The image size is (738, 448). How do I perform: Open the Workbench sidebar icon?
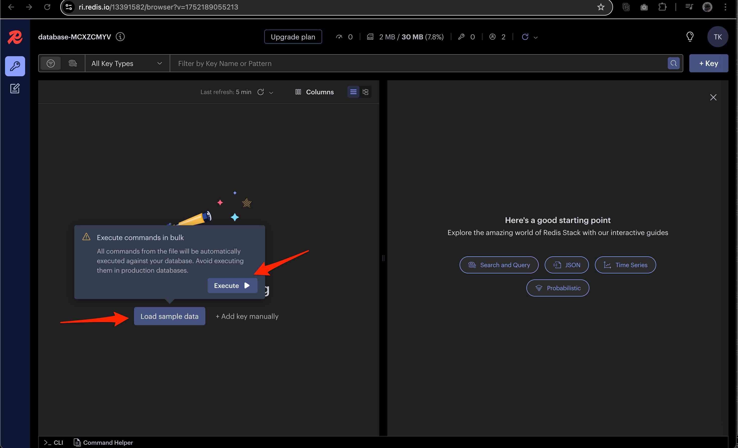15,89
